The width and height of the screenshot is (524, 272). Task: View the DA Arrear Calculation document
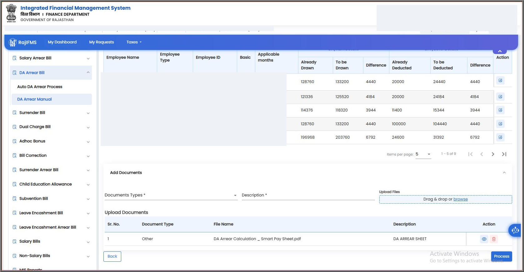click(x=484, y=239)
